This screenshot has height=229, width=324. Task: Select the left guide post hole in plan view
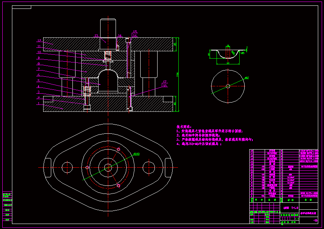tap(67, 168)
